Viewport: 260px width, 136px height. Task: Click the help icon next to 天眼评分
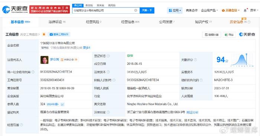tap(195, 60)
